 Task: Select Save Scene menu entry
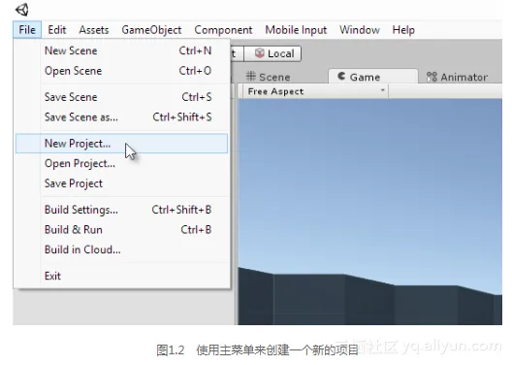(122, 97)
